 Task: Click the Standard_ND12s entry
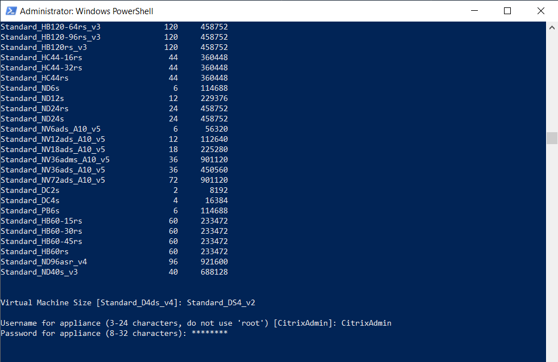32,98
